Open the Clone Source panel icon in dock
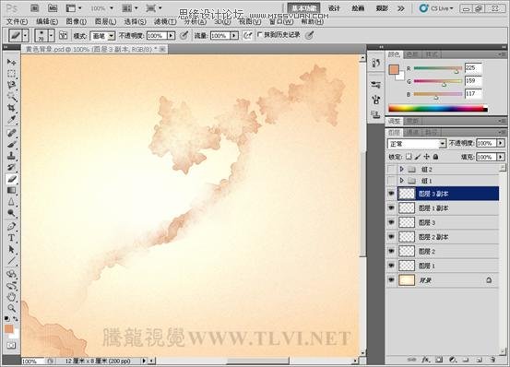 coord(376,114)
